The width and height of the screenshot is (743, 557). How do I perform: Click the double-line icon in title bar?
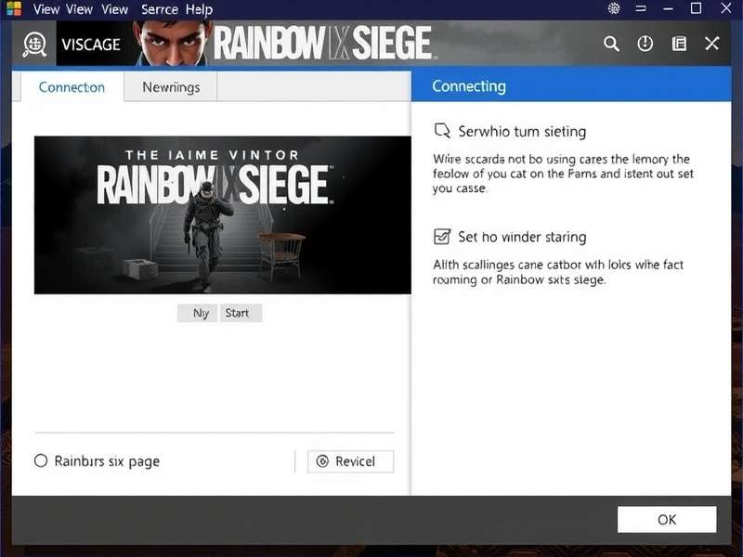tap(641, 8)
